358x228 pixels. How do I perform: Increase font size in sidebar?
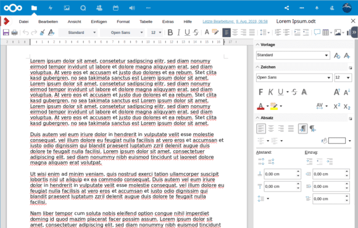pos(337,92)
